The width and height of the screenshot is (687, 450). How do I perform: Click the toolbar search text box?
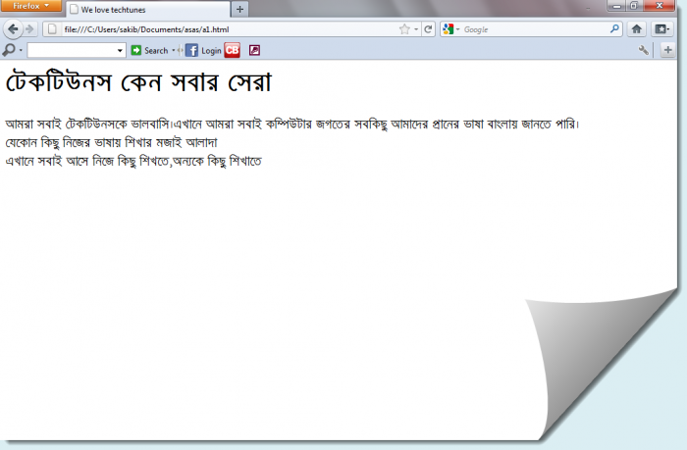click(72, 50)
